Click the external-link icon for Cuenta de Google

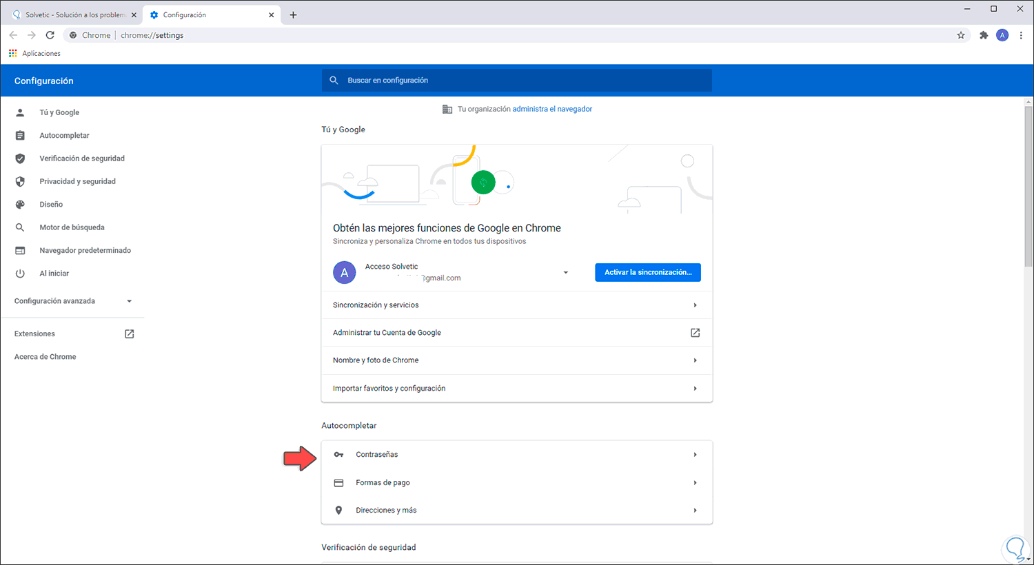695,333
